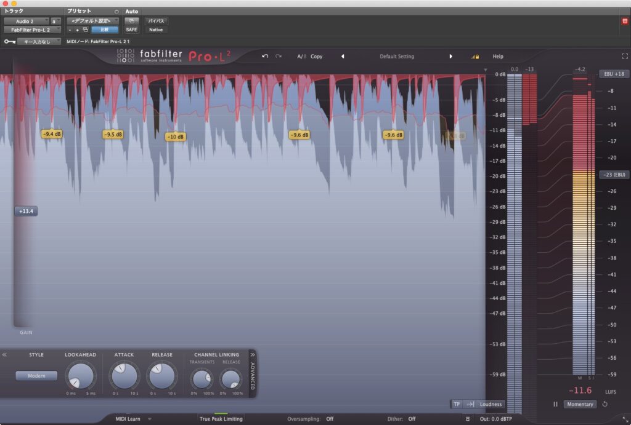Open the Momentary loudness mode selector
Image resolution: width=631 pixels, height=425 pixels.
tap(580, 404)
